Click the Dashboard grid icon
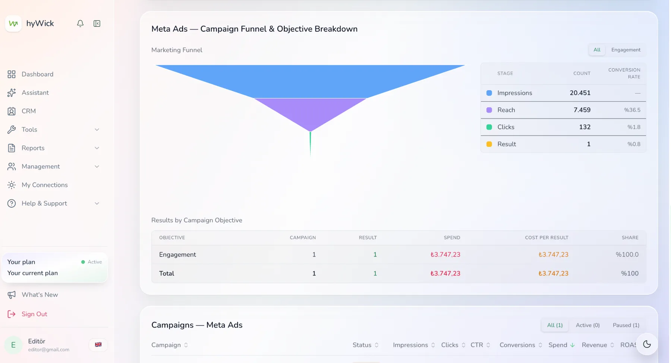This screenshot has height=363, width=671. [12, 74]
